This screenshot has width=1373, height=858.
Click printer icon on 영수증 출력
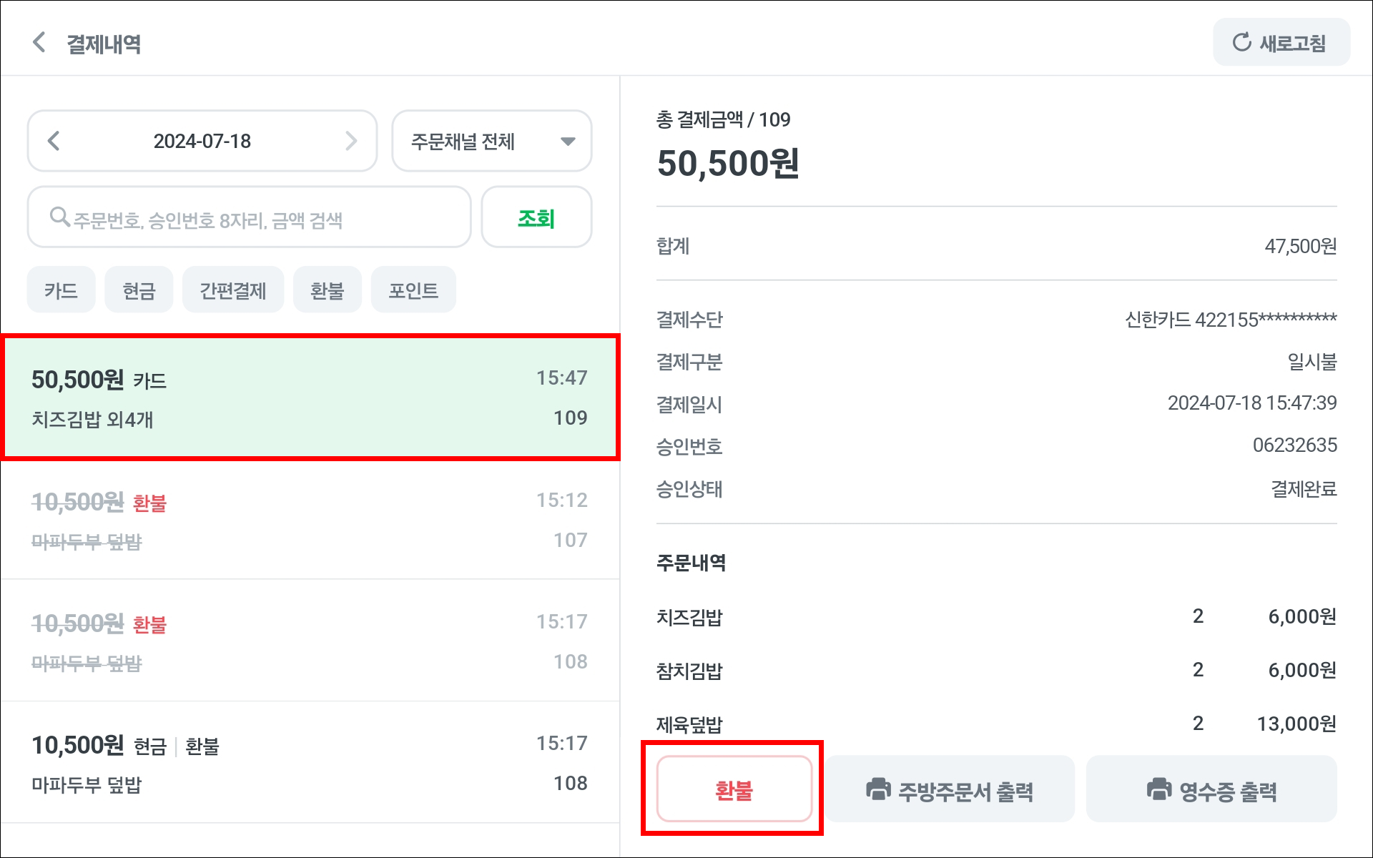tap(1159, 789)
